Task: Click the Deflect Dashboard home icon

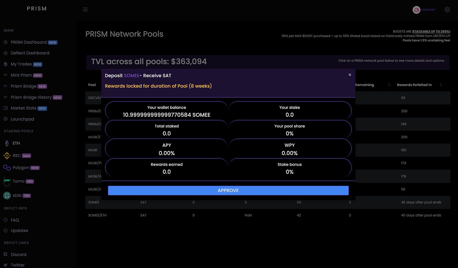Action: coord(6,53)
